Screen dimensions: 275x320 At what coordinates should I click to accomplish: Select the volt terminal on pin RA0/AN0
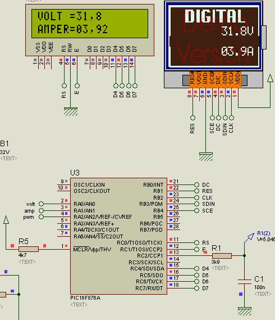pos(41,204)
